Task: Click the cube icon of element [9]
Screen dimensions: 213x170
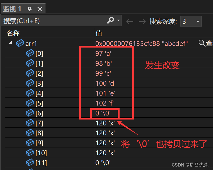Action: tap(30, 143)
